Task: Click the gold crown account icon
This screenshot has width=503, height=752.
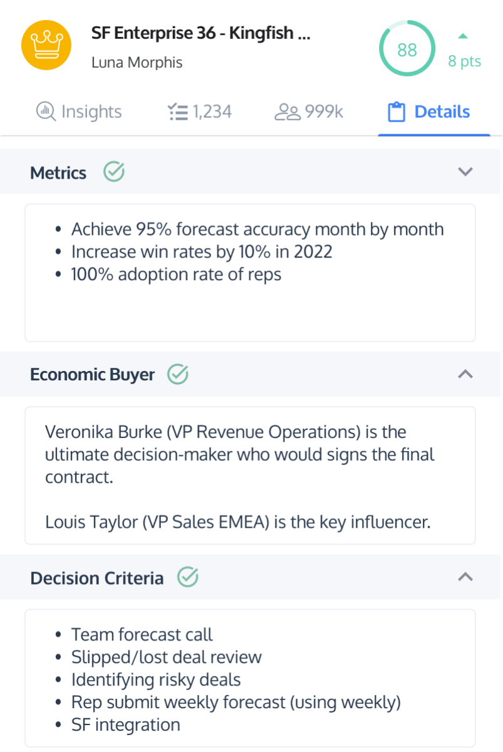Action: [46, 46]
